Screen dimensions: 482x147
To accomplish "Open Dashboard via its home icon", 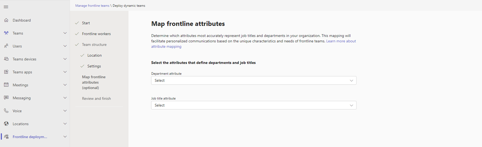I will 6,20.
